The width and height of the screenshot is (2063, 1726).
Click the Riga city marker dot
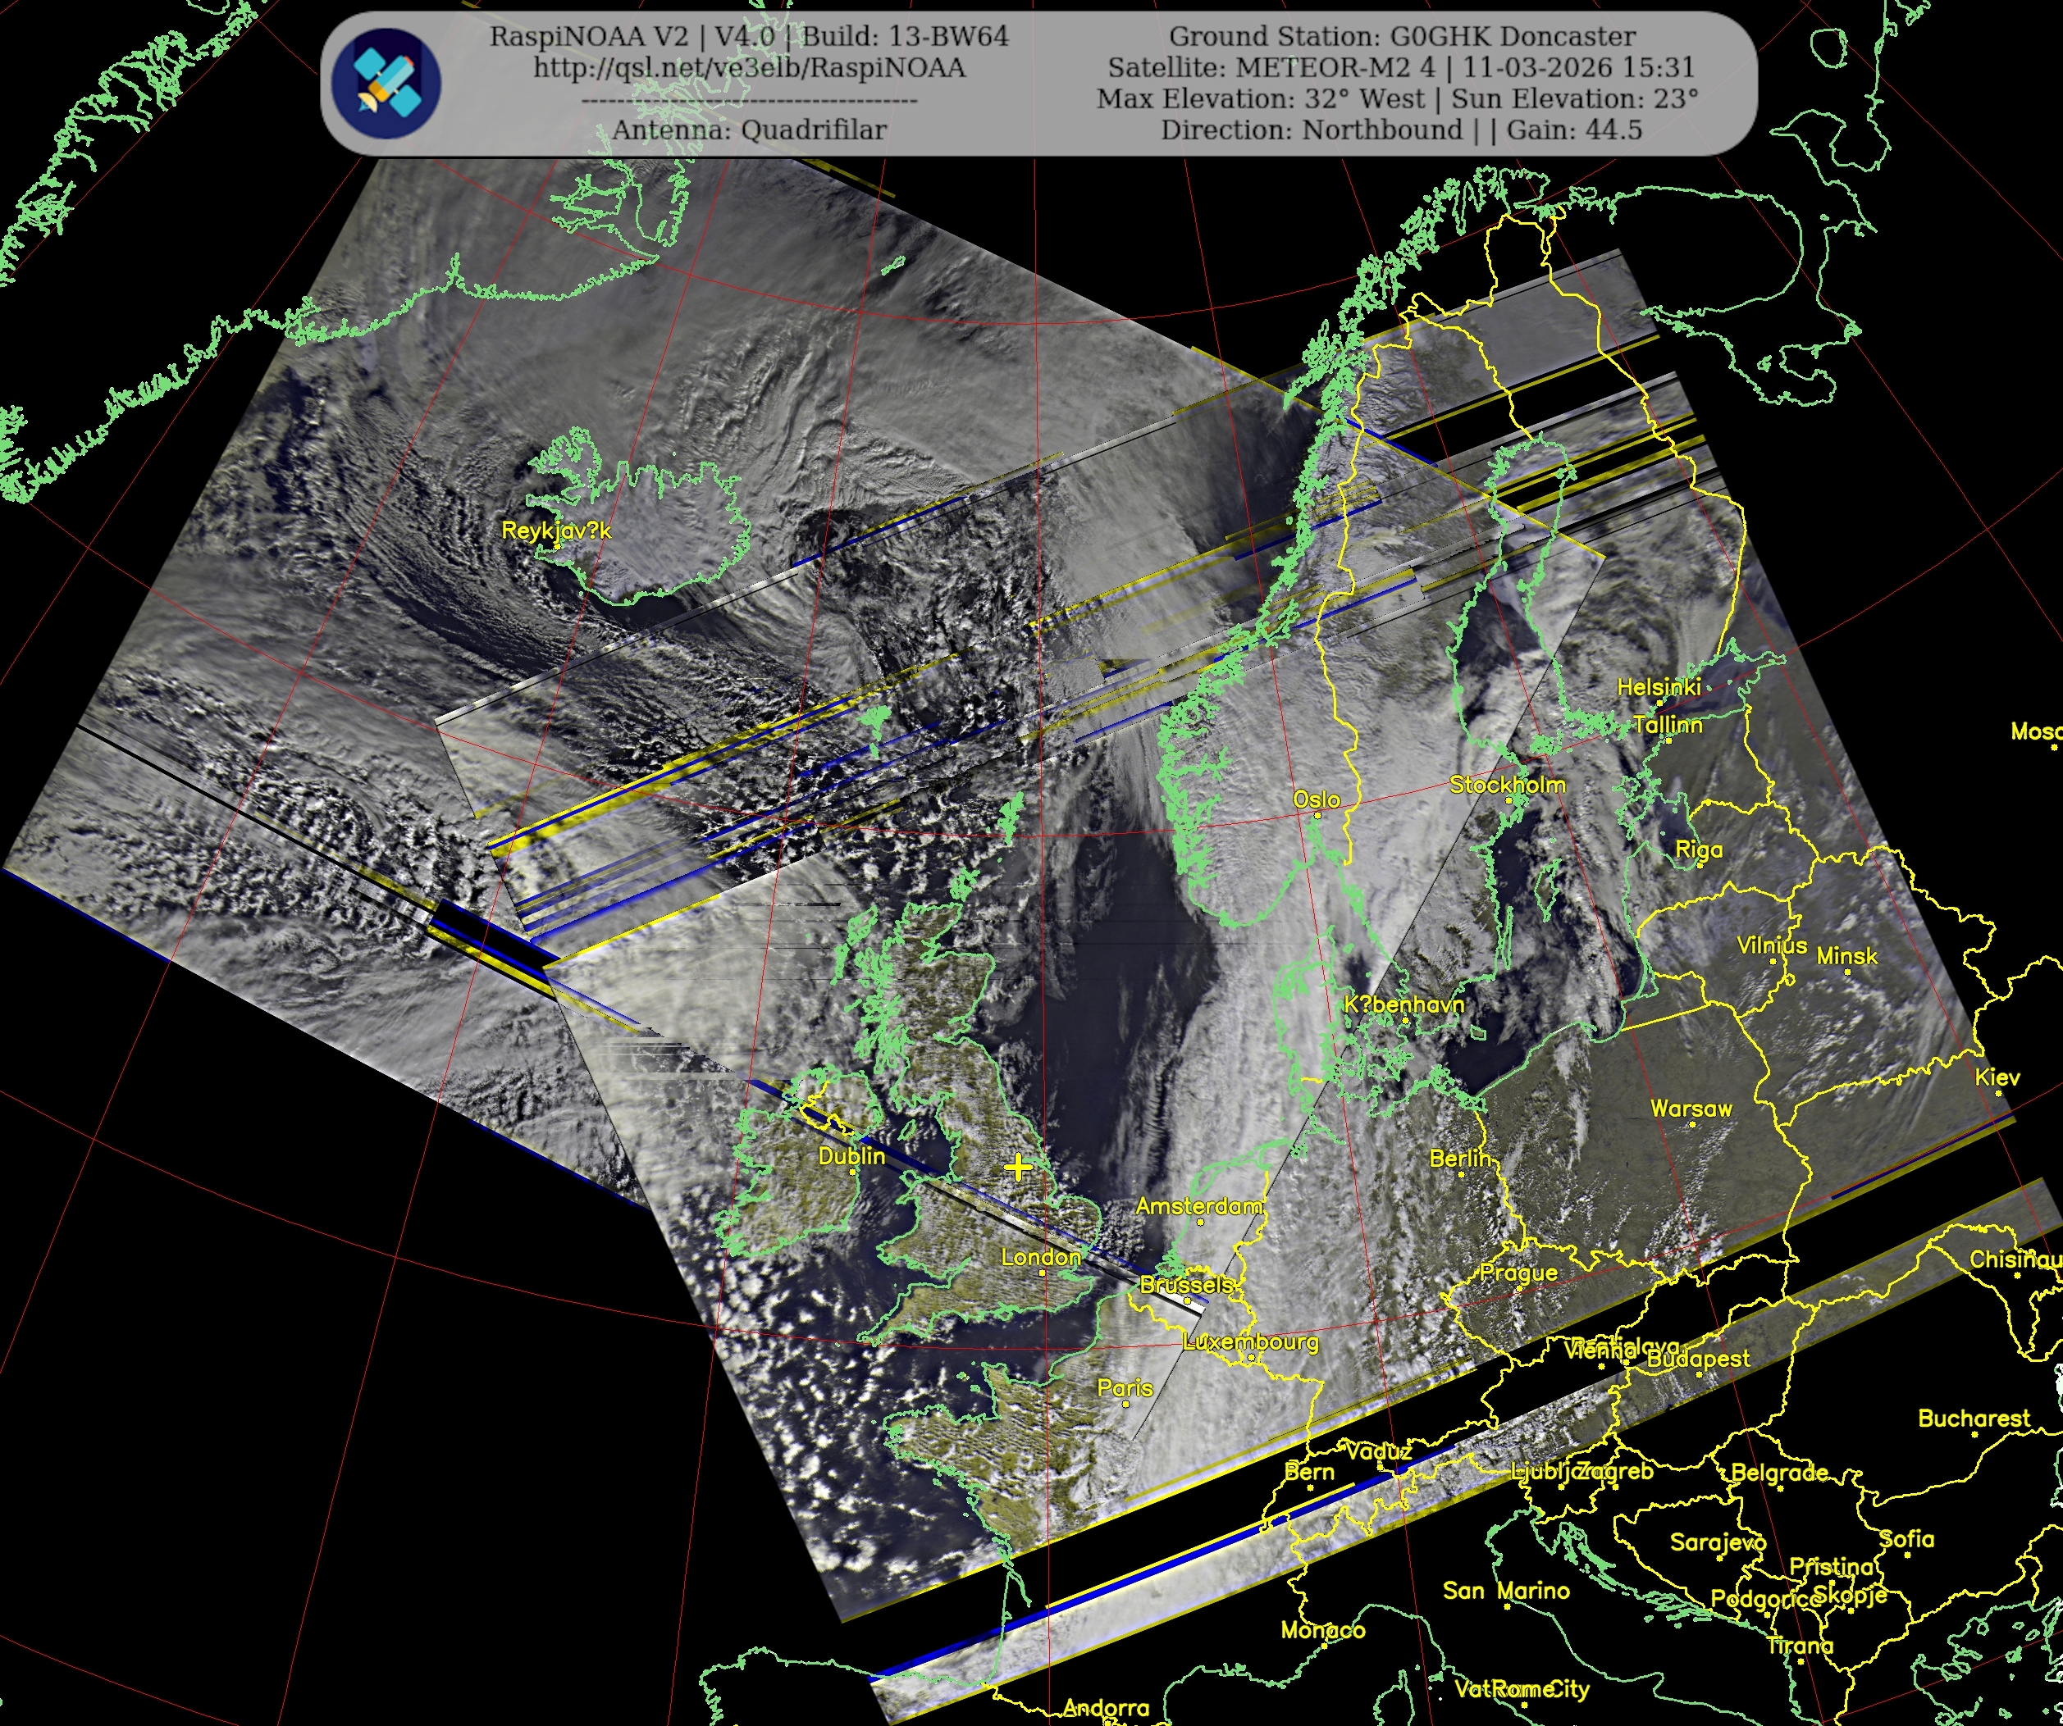tap(1700, 866)
